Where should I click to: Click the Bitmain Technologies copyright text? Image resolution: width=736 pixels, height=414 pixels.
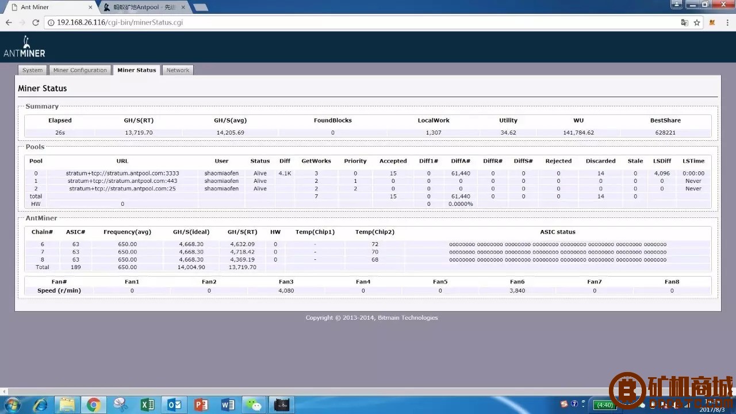pyautogui.click(x=371, y=318)
